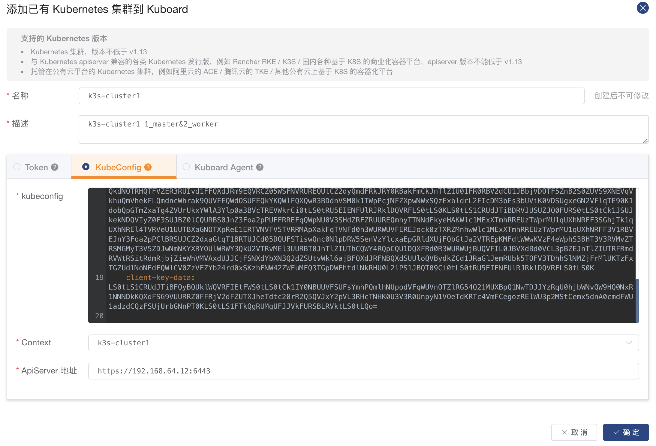The image size is (656, 446).
Task: Click the 支持的 Kubernetes 版本 heading
Action: [x=64, y=38]
